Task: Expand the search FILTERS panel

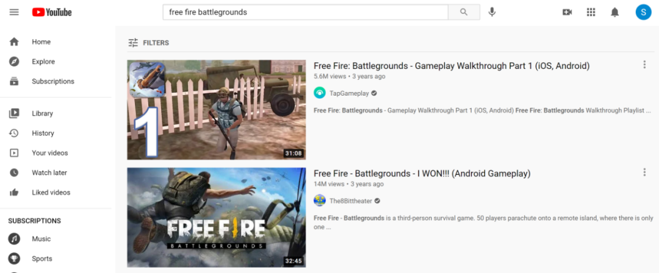Action: click(148, 43)
